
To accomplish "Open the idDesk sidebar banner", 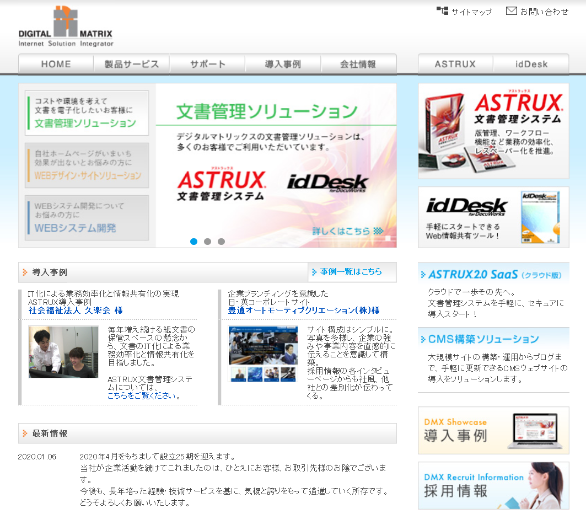I will (x=493, y=217).
